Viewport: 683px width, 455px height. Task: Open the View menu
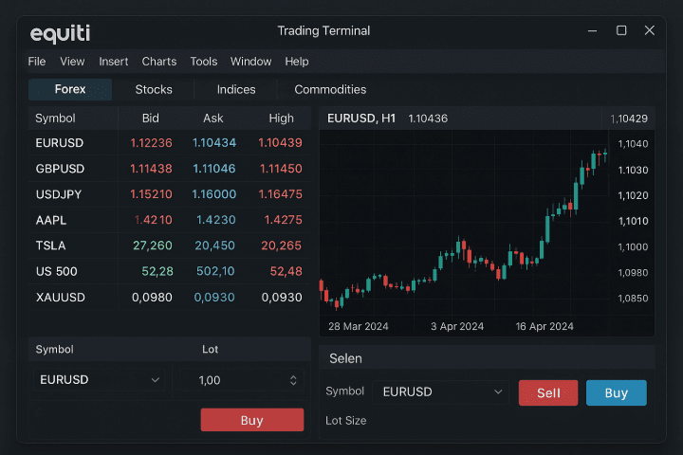pos(72,62)
